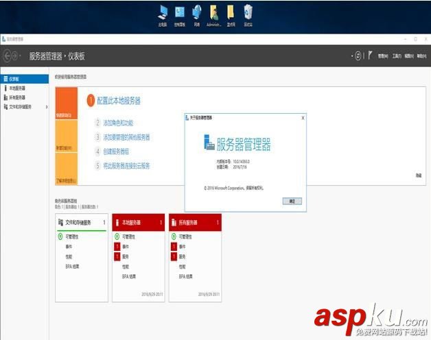431x340 pixels.
Task: Click BPA 结果 in the 本地服务器 tile
Action: (x=129, y=276)
